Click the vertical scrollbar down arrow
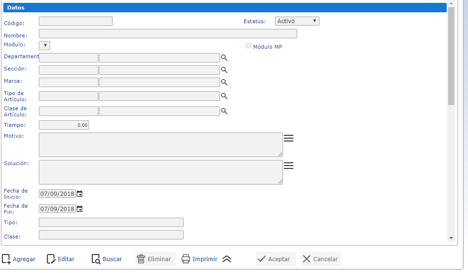The height and width of the screenshot is (273, 468). pos(451,238)
